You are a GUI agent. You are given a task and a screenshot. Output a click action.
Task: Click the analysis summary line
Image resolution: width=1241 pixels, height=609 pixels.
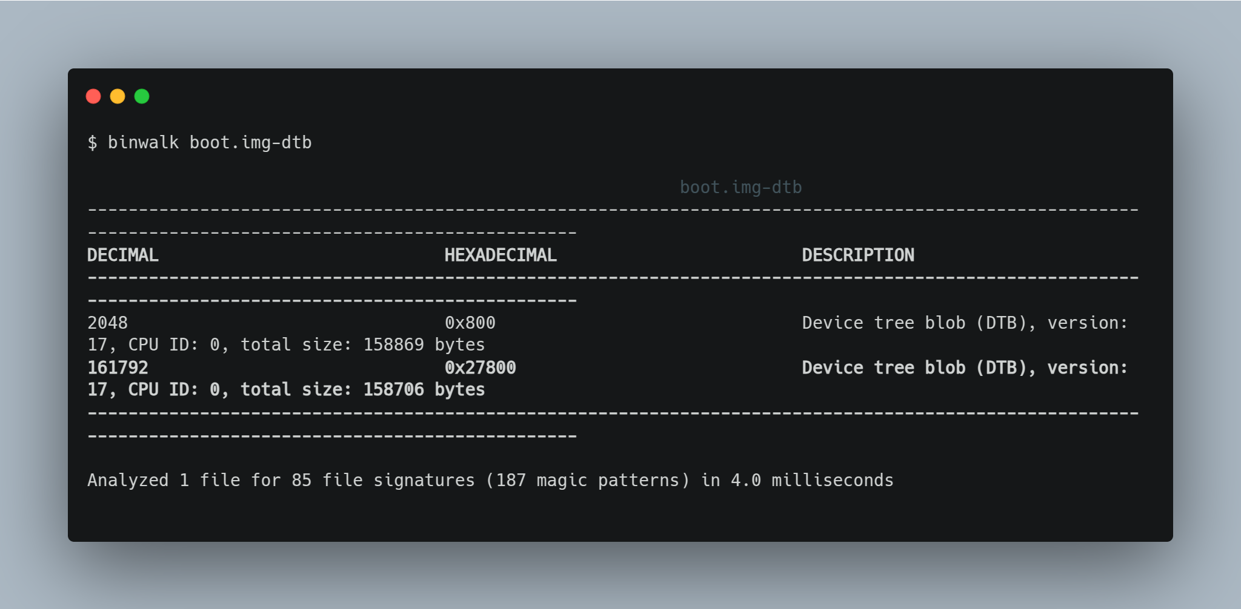tap(490, 479)
